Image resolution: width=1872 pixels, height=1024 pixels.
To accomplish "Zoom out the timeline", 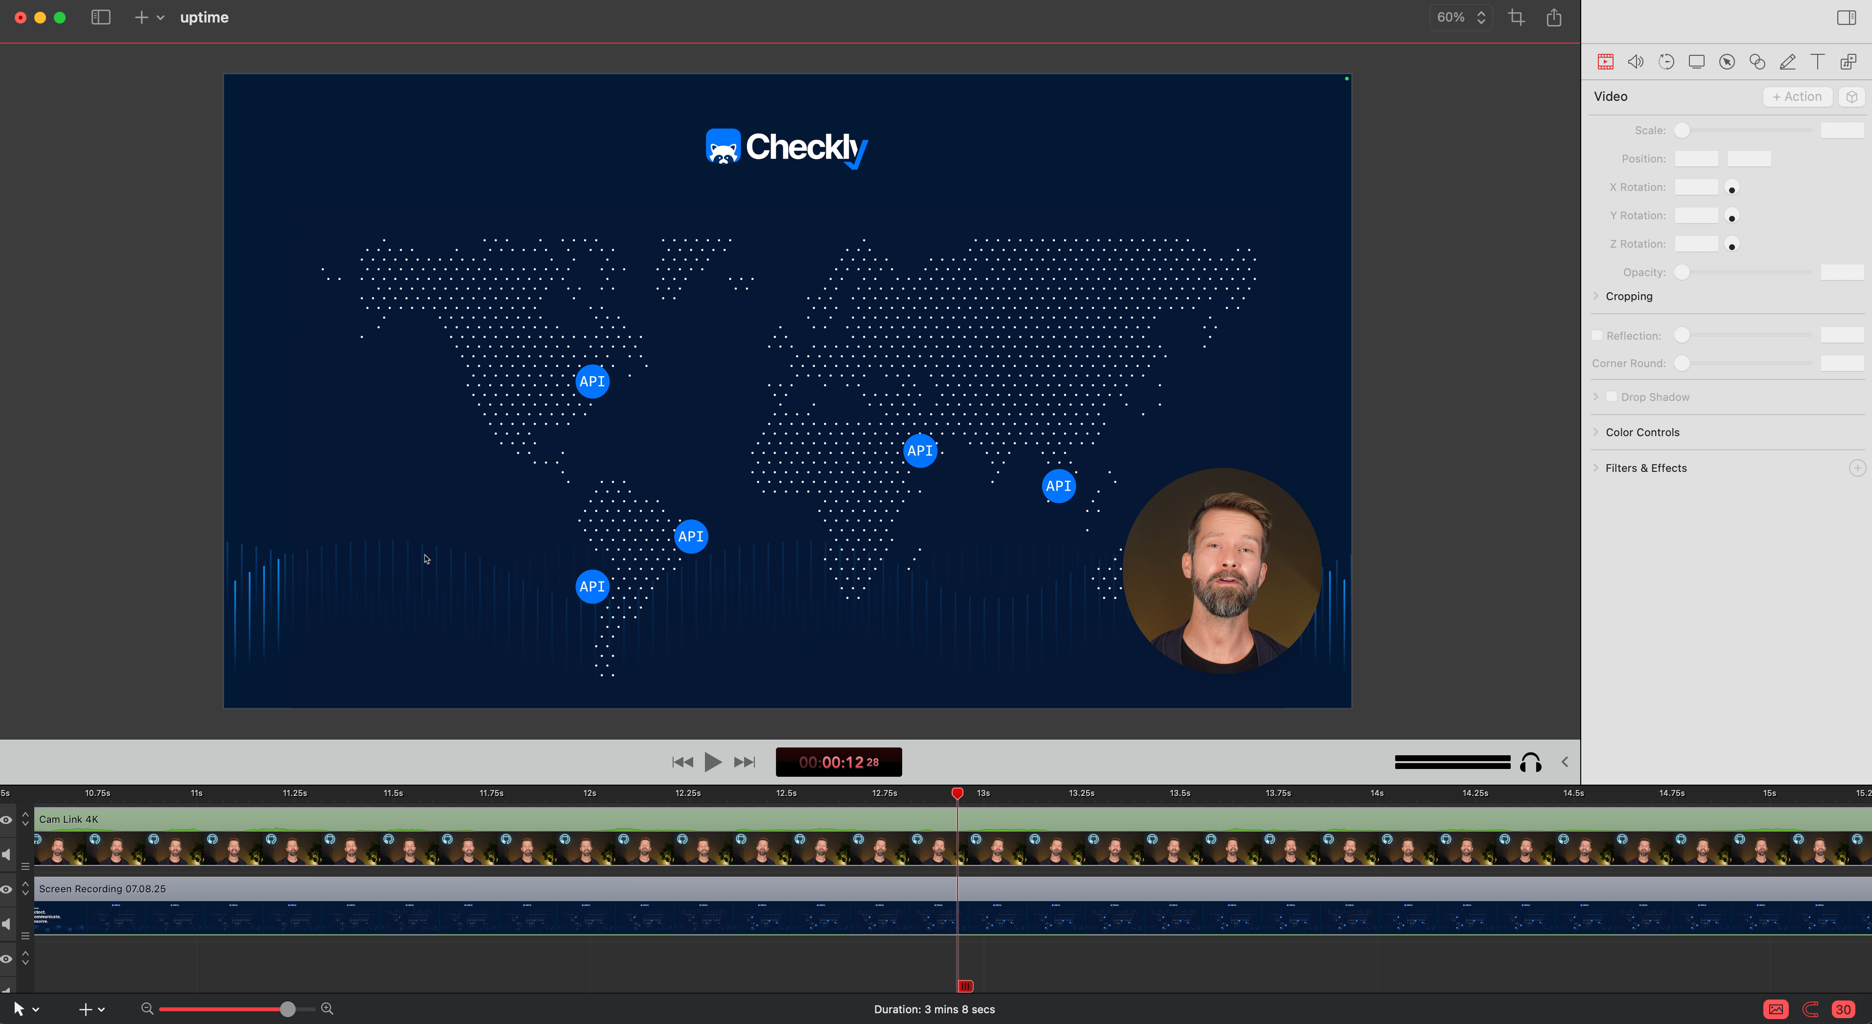I will pos(147,1009).
